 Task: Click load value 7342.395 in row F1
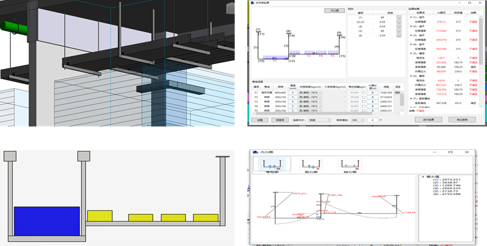[386, 92]
